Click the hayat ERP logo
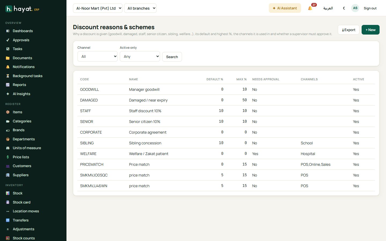386x241 pixels. pos(23,9)
